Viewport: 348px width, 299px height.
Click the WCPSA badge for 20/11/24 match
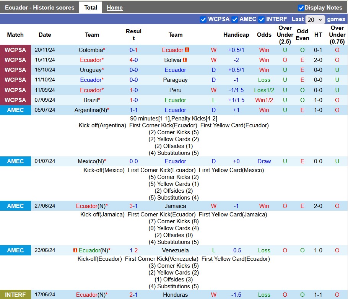pos(15,50)
